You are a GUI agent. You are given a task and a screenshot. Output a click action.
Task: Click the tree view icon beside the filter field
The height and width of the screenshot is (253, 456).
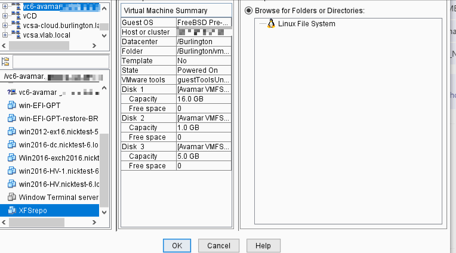[x=5, y=61]
